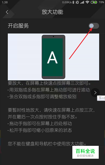Tap the cellular signal bars icon
The height and width of the screenshot is (165, 105).
click(x=82, y=2)
